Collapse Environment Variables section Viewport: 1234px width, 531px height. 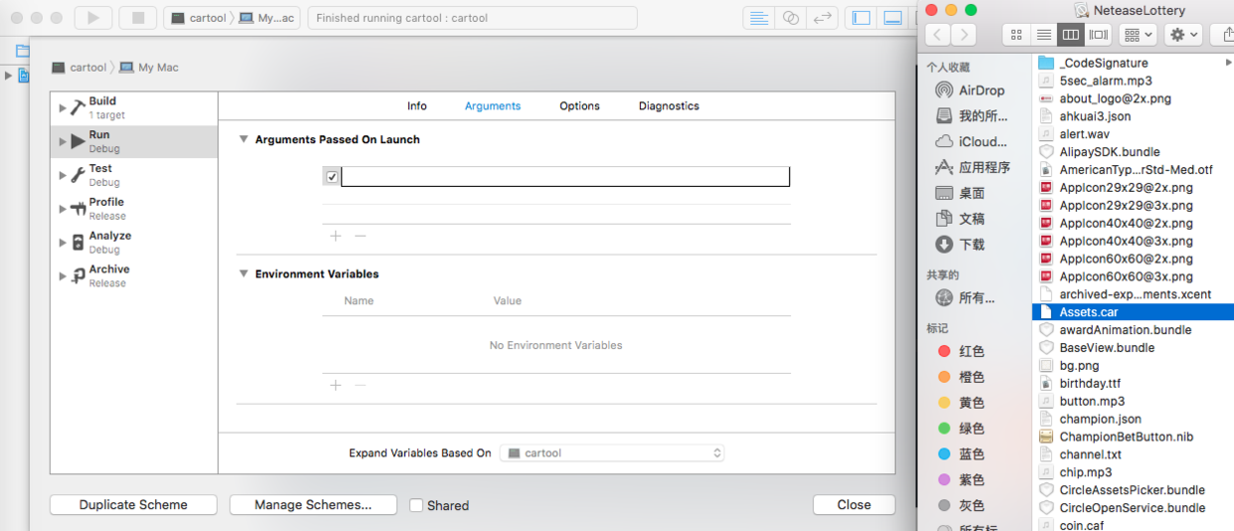pos(243,273)
